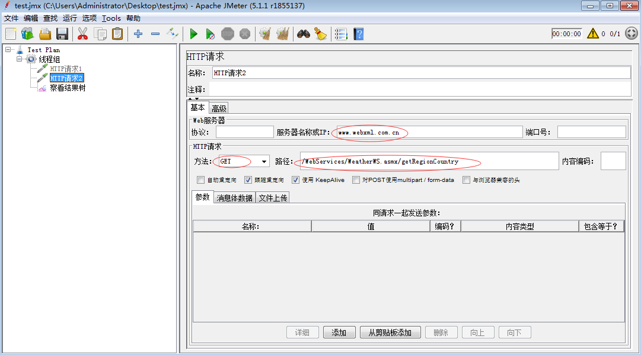Click the Copy icon in toolbar

100,34
